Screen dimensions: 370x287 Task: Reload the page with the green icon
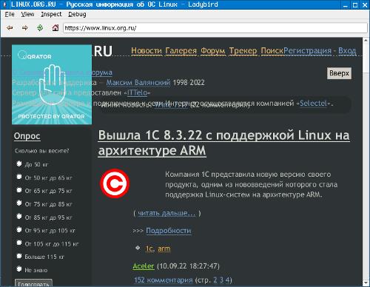40,27
